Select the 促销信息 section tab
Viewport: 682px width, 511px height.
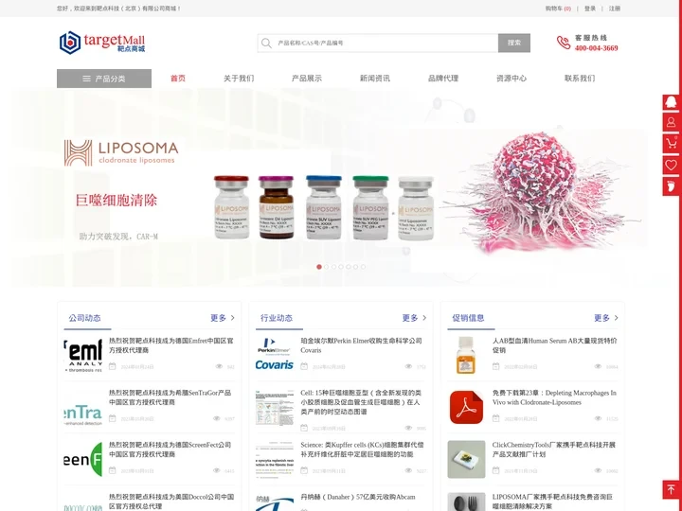468,318
